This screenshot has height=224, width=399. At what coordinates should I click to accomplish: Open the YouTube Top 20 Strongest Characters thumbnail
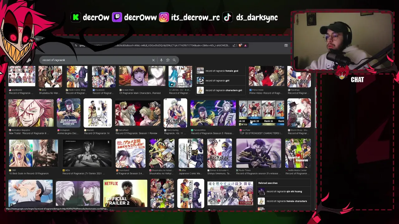(262, 113)
